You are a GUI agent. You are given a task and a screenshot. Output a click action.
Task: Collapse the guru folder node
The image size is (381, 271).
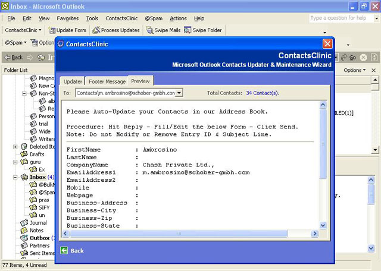point(15,162)
